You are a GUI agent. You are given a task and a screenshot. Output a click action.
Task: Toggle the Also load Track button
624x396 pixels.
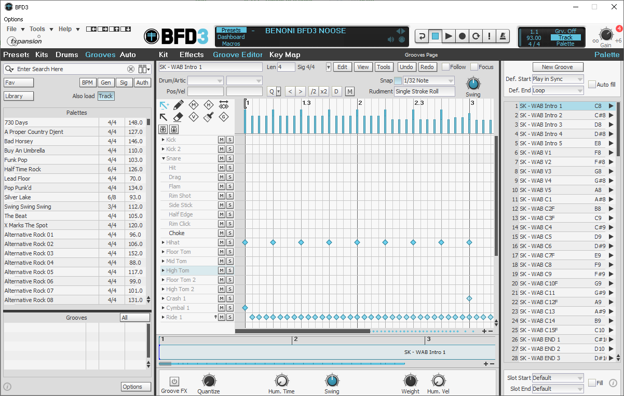coord(106,96)
